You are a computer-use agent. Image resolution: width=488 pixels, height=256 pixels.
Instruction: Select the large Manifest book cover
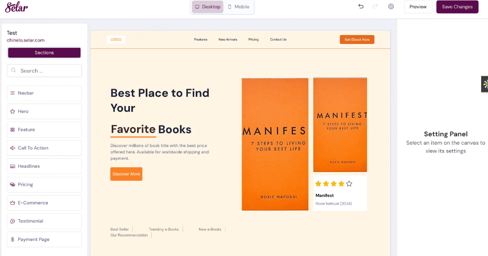coord(275,144)
